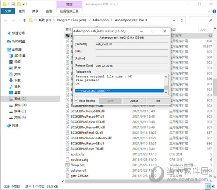
Task: Select file BCGCBProRessr-Latn-RS.dll
Action: (91, 138)
